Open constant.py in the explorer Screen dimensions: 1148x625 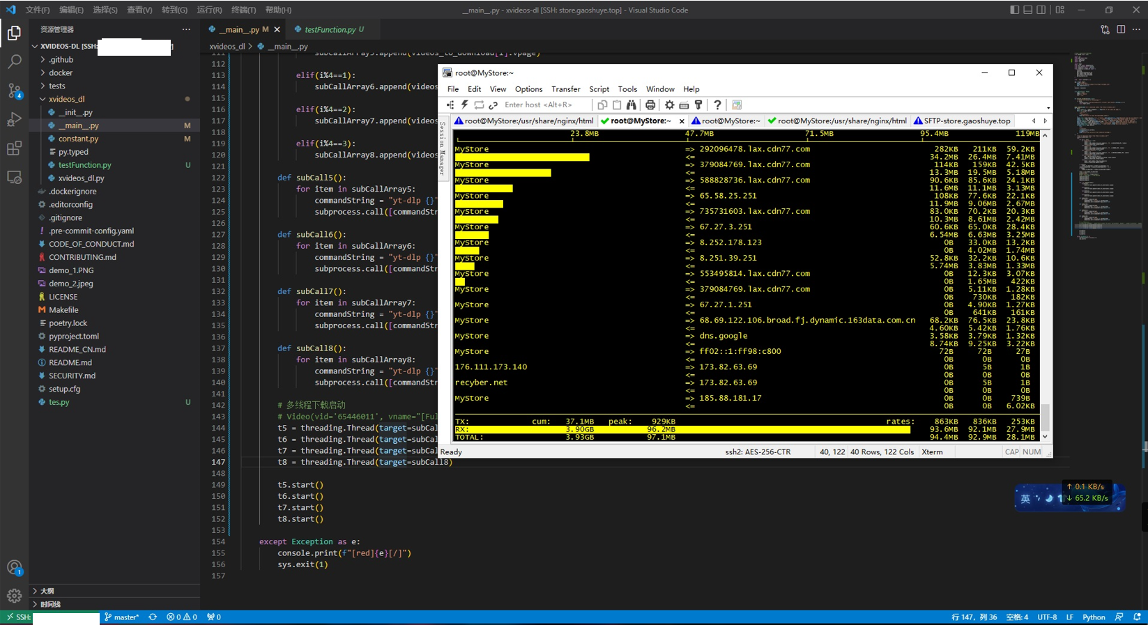point(115,139)
